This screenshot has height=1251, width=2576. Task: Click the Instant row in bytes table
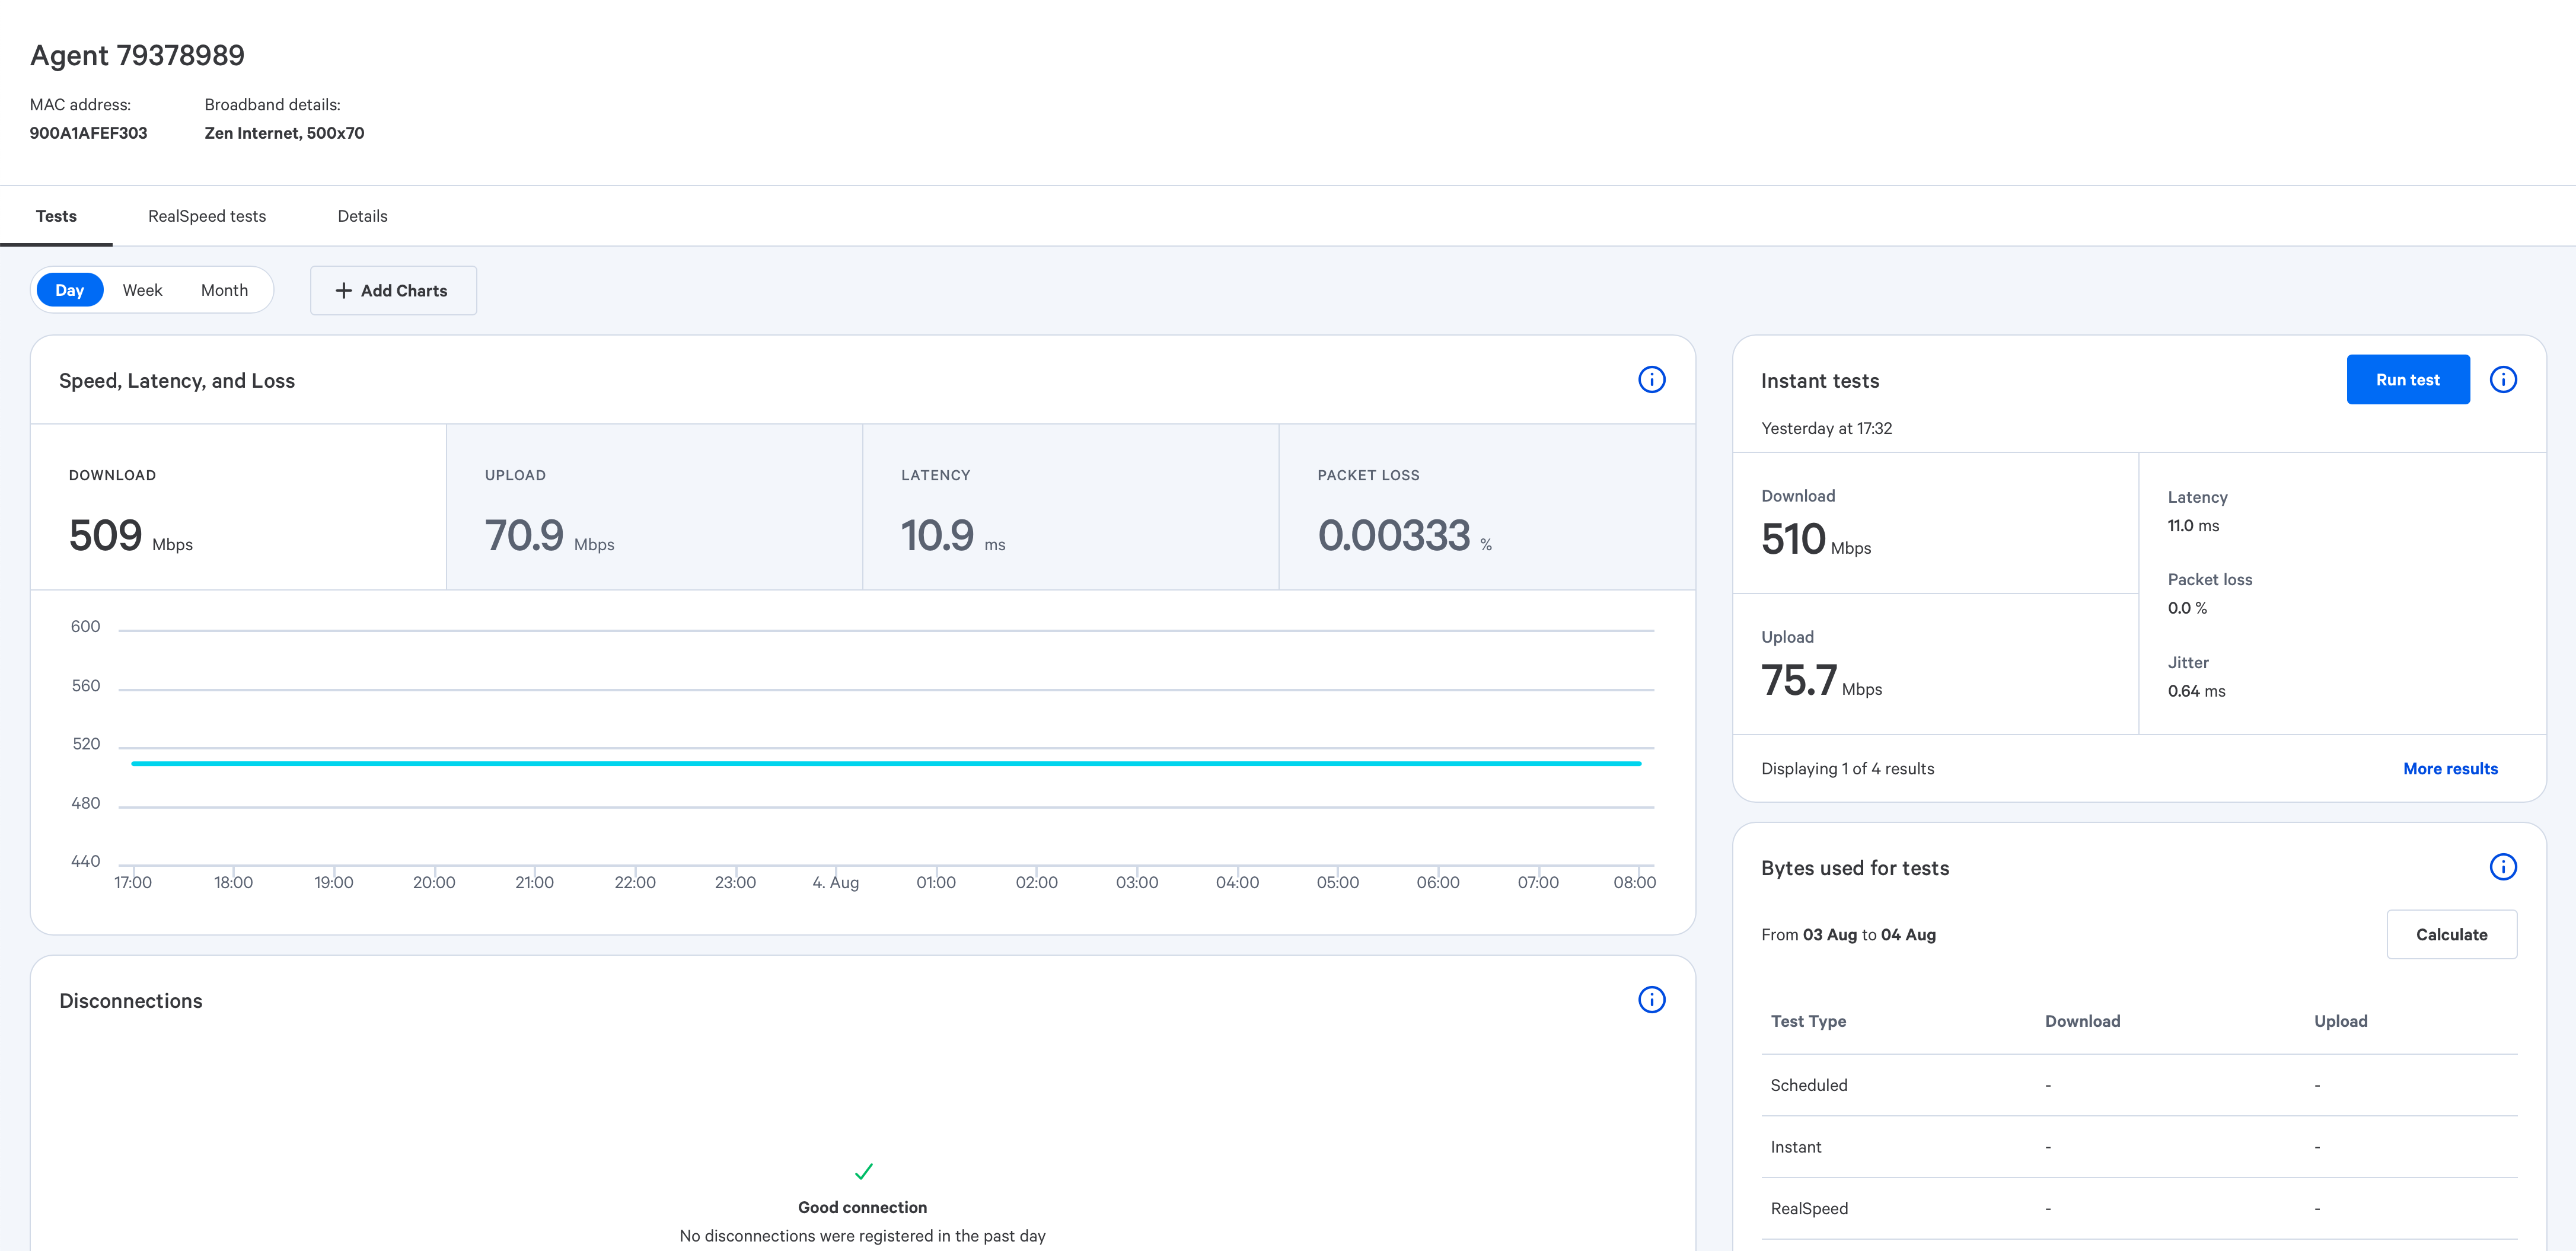pos(2139,1147)
